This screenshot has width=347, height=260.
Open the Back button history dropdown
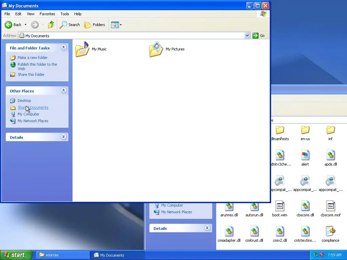pyautogui.click(x=25, y=24)
